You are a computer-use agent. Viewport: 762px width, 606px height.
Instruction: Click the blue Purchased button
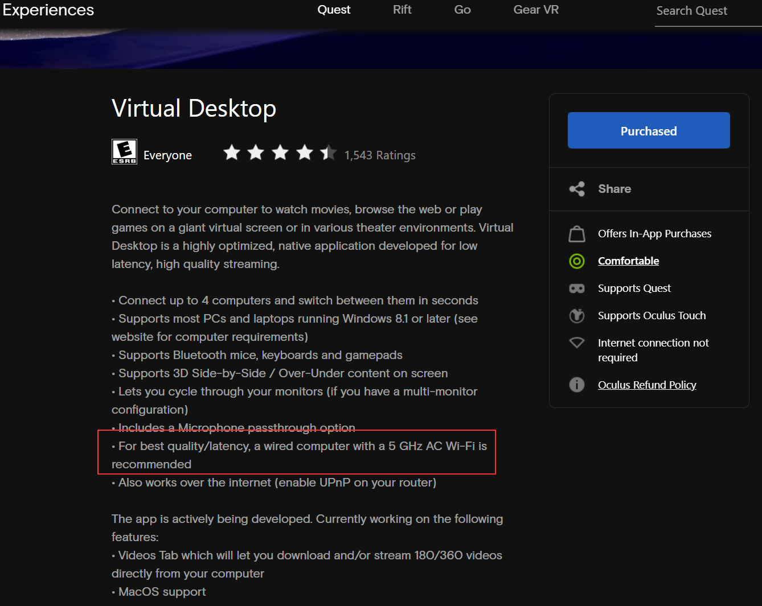coord(649,130)
